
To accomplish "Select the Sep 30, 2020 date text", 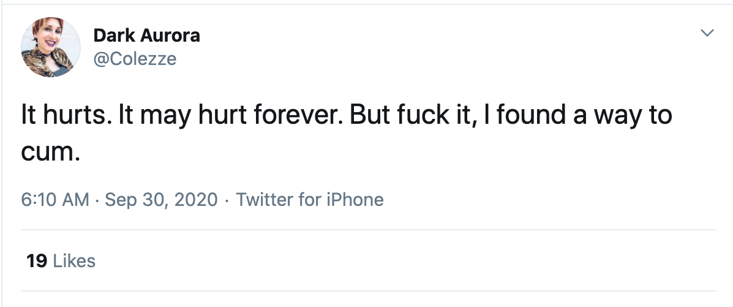I will tap(161, 200).
